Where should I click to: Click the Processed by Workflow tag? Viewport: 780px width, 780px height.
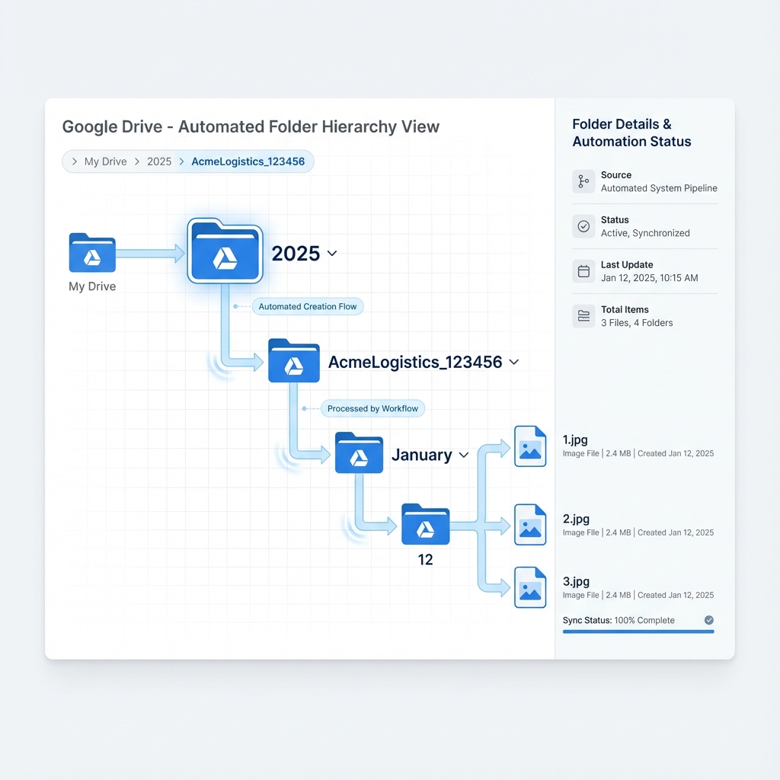tap(372, 408)
